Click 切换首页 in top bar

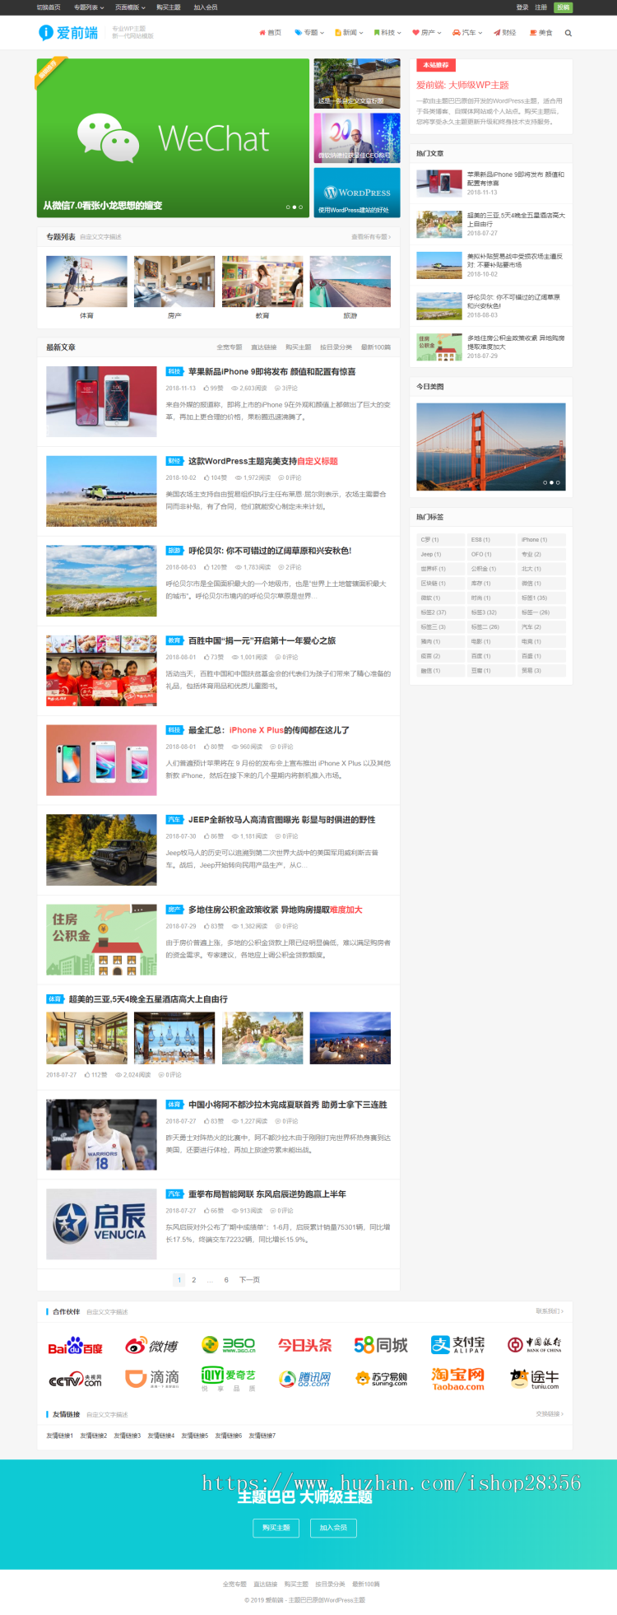(49, 7)
